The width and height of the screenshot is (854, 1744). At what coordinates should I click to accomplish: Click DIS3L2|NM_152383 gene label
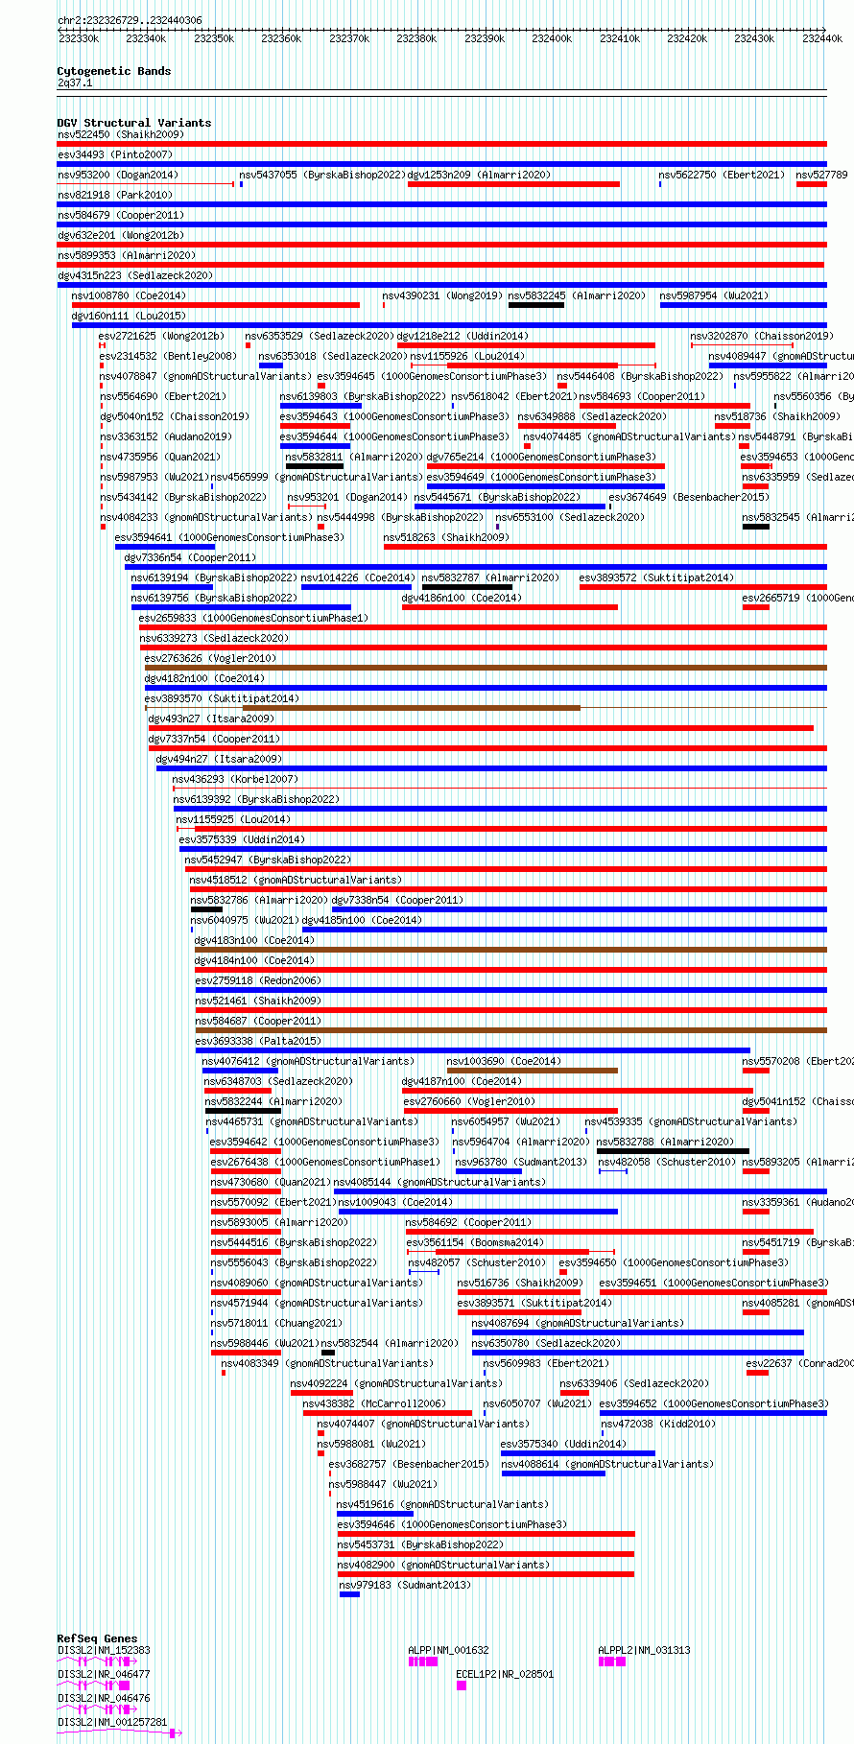coord(104,1650)
